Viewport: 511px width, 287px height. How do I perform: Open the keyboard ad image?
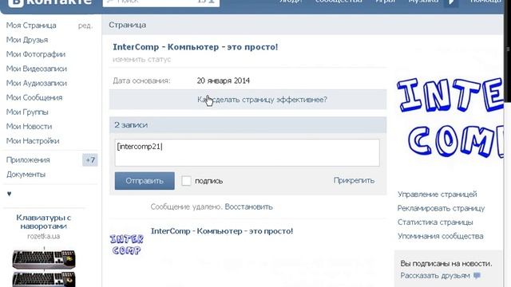(44, 267)
